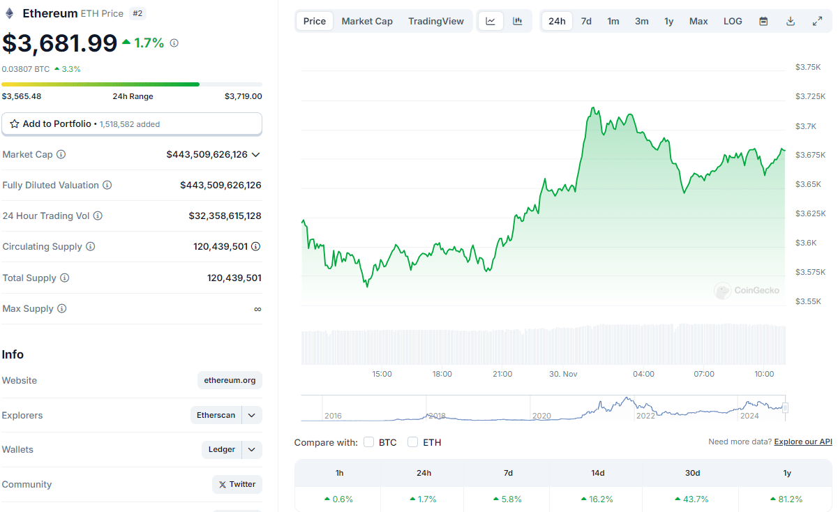Click the info icon beside Max Supply
The height and width of the screenshot is (512, 838).
point(62,308)
